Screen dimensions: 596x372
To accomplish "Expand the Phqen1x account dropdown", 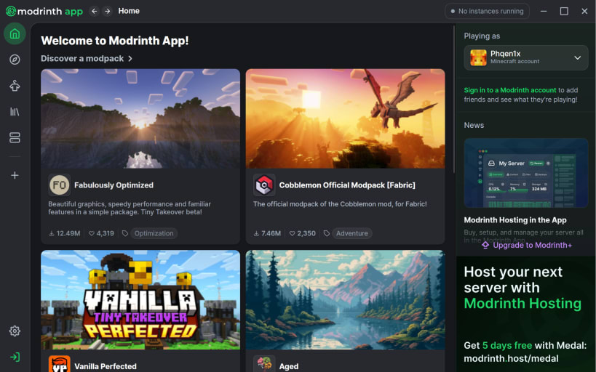I will [x=577, y=57].
